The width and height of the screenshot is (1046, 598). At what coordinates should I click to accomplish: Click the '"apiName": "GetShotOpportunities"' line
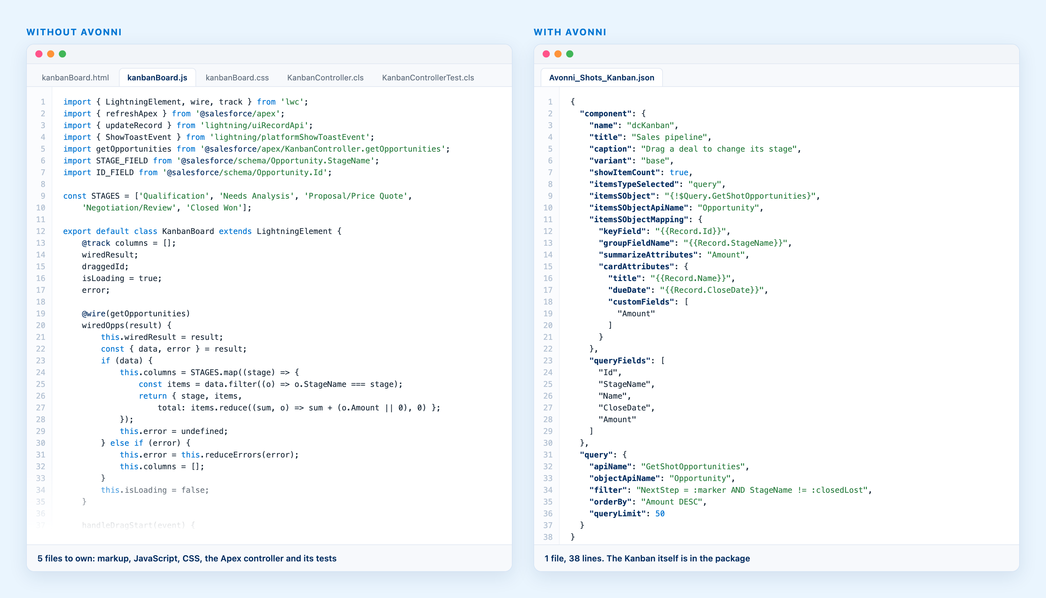pos(669,467)
